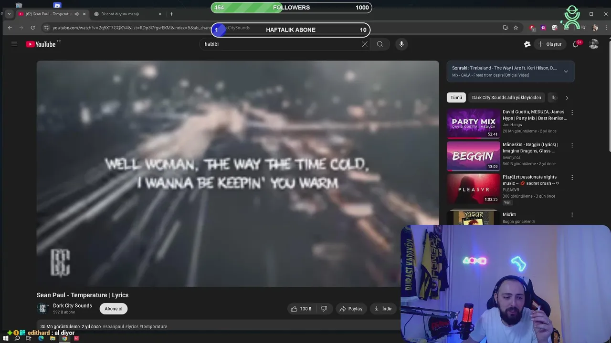The width and height of the screenshot is (611, 343).
Task: Launch Microsoft Edge from the taskbar
Action: click(41, 338)
